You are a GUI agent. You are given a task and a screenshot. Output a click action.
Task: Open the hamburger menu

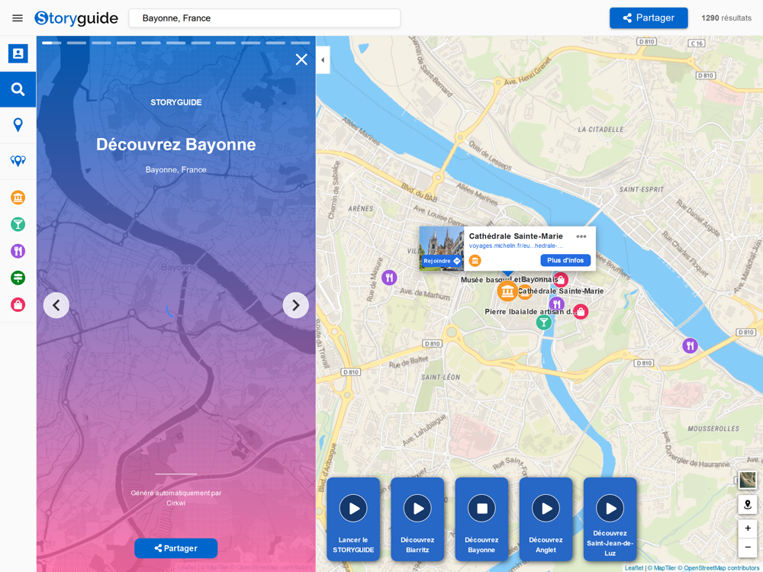(18, 18)
